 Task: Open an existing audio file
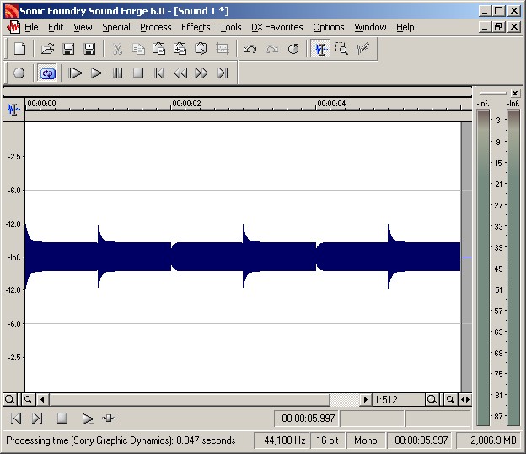pyautogui.click(x=48, y=49)
